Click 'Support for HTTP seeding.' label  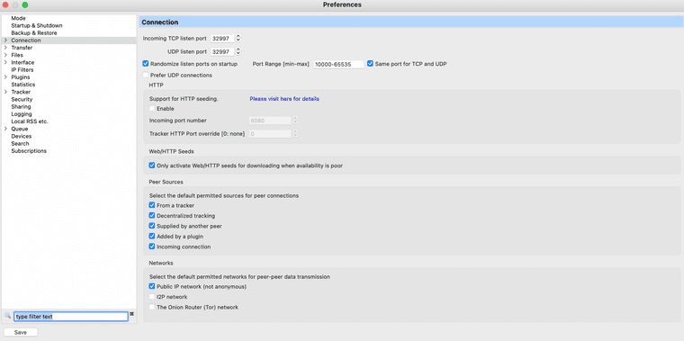[184, 99]
